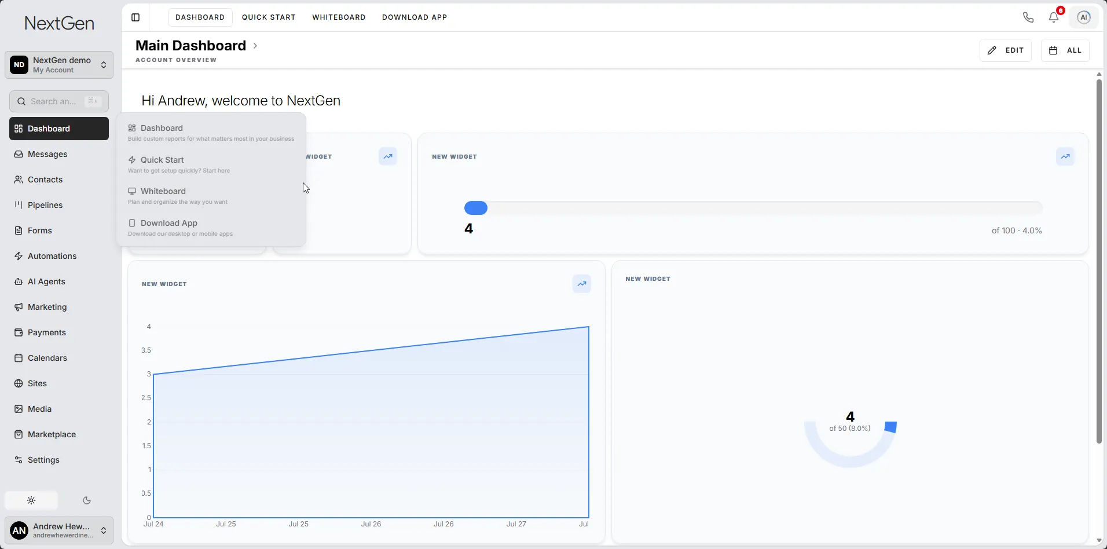Open Sites via its globe icon
This screenshot has width=1107, height=549.
(19, 383)
